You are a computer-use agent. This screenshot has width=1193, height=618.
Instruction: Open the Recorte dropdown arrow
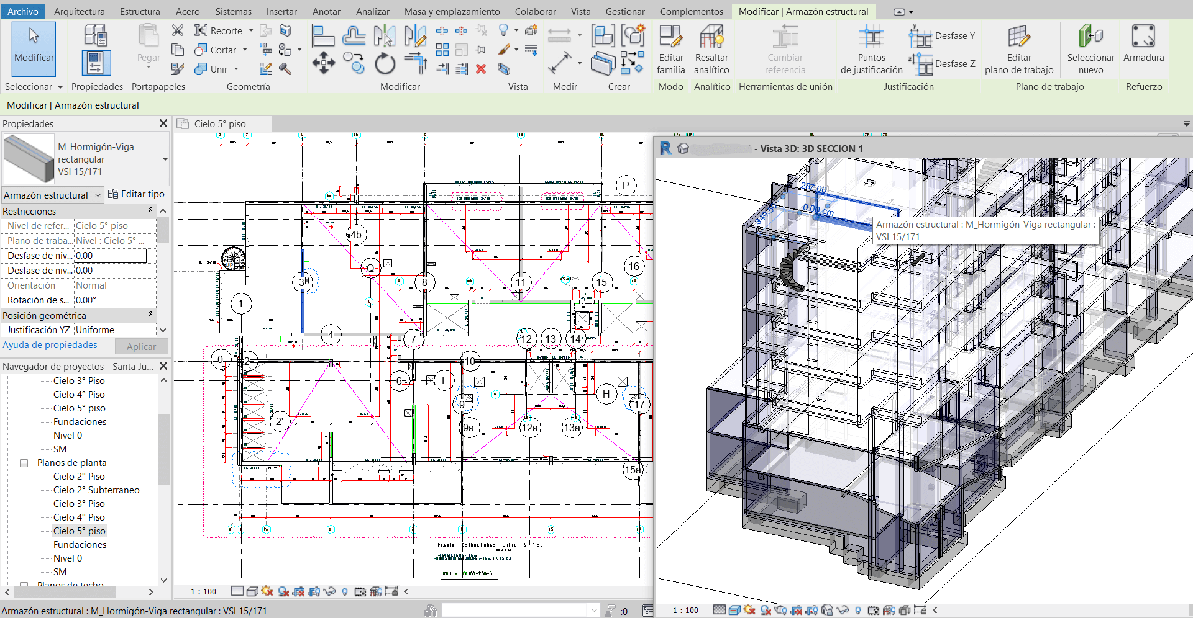(251, 30)
